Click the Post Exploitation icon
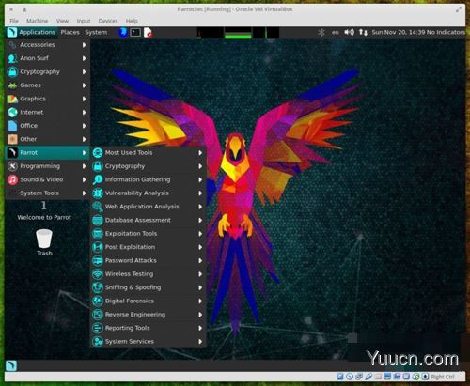This screenshot has height=386, width=470. (98, 247)
